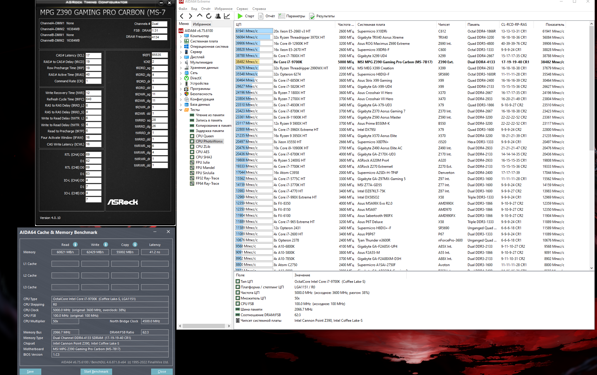Click the user profile toolbar icon
The image size is (597, 375).
pyautogui.click(x=218, y=16)
